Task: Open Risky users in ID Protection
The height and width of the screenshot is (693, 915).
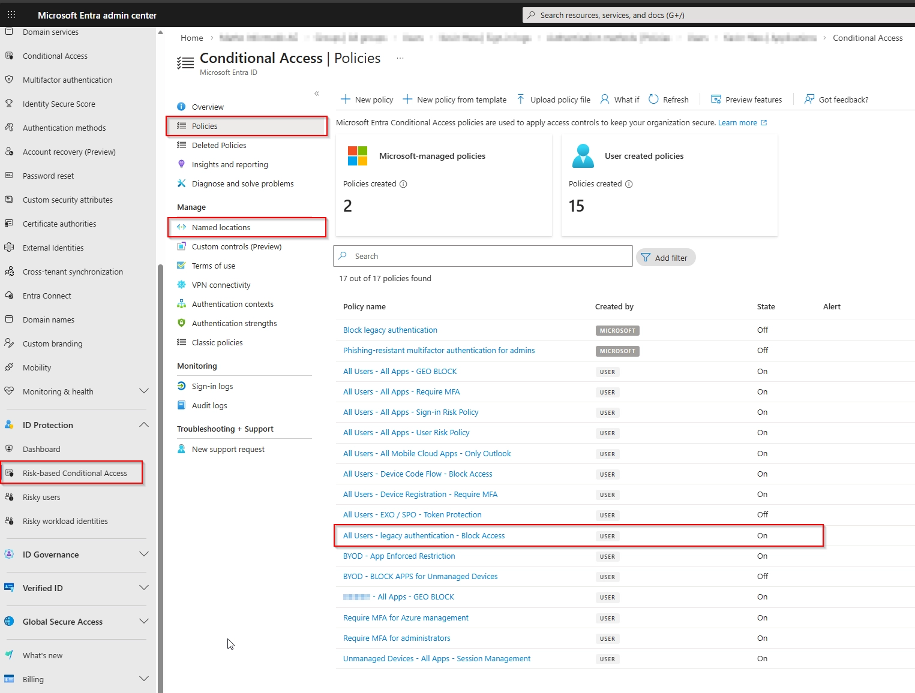Action: 42,497
